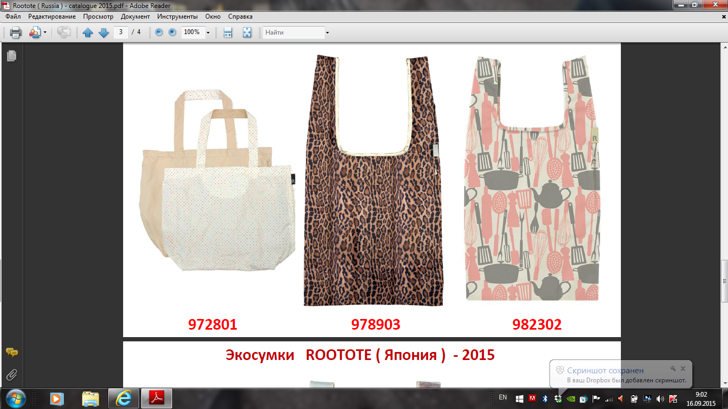Click the kitchen utensils print bag image
Screen dimensions: 728x409
tap(532, 178)
